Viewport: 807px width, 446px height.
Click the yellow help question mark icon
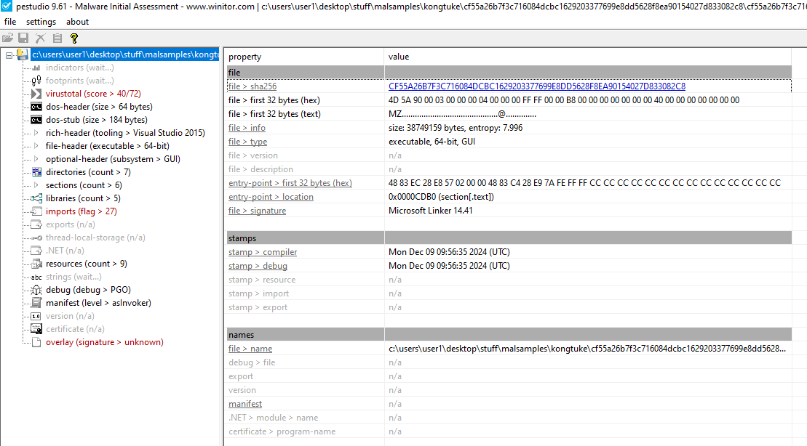coord(74,38)
